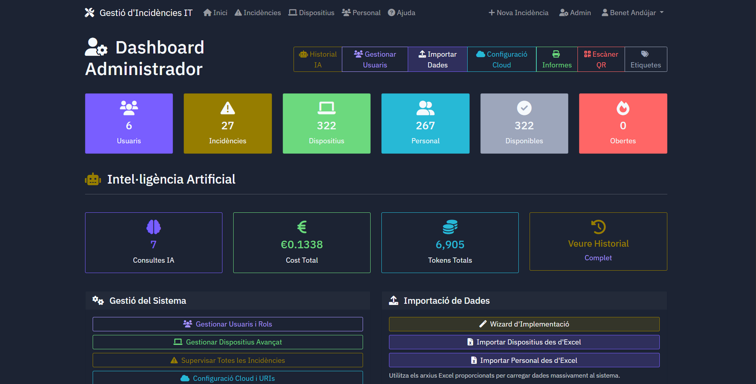Click the Informes printer icon
The height and width of the screenshot is (384, 756).
[x=556, y=54]
